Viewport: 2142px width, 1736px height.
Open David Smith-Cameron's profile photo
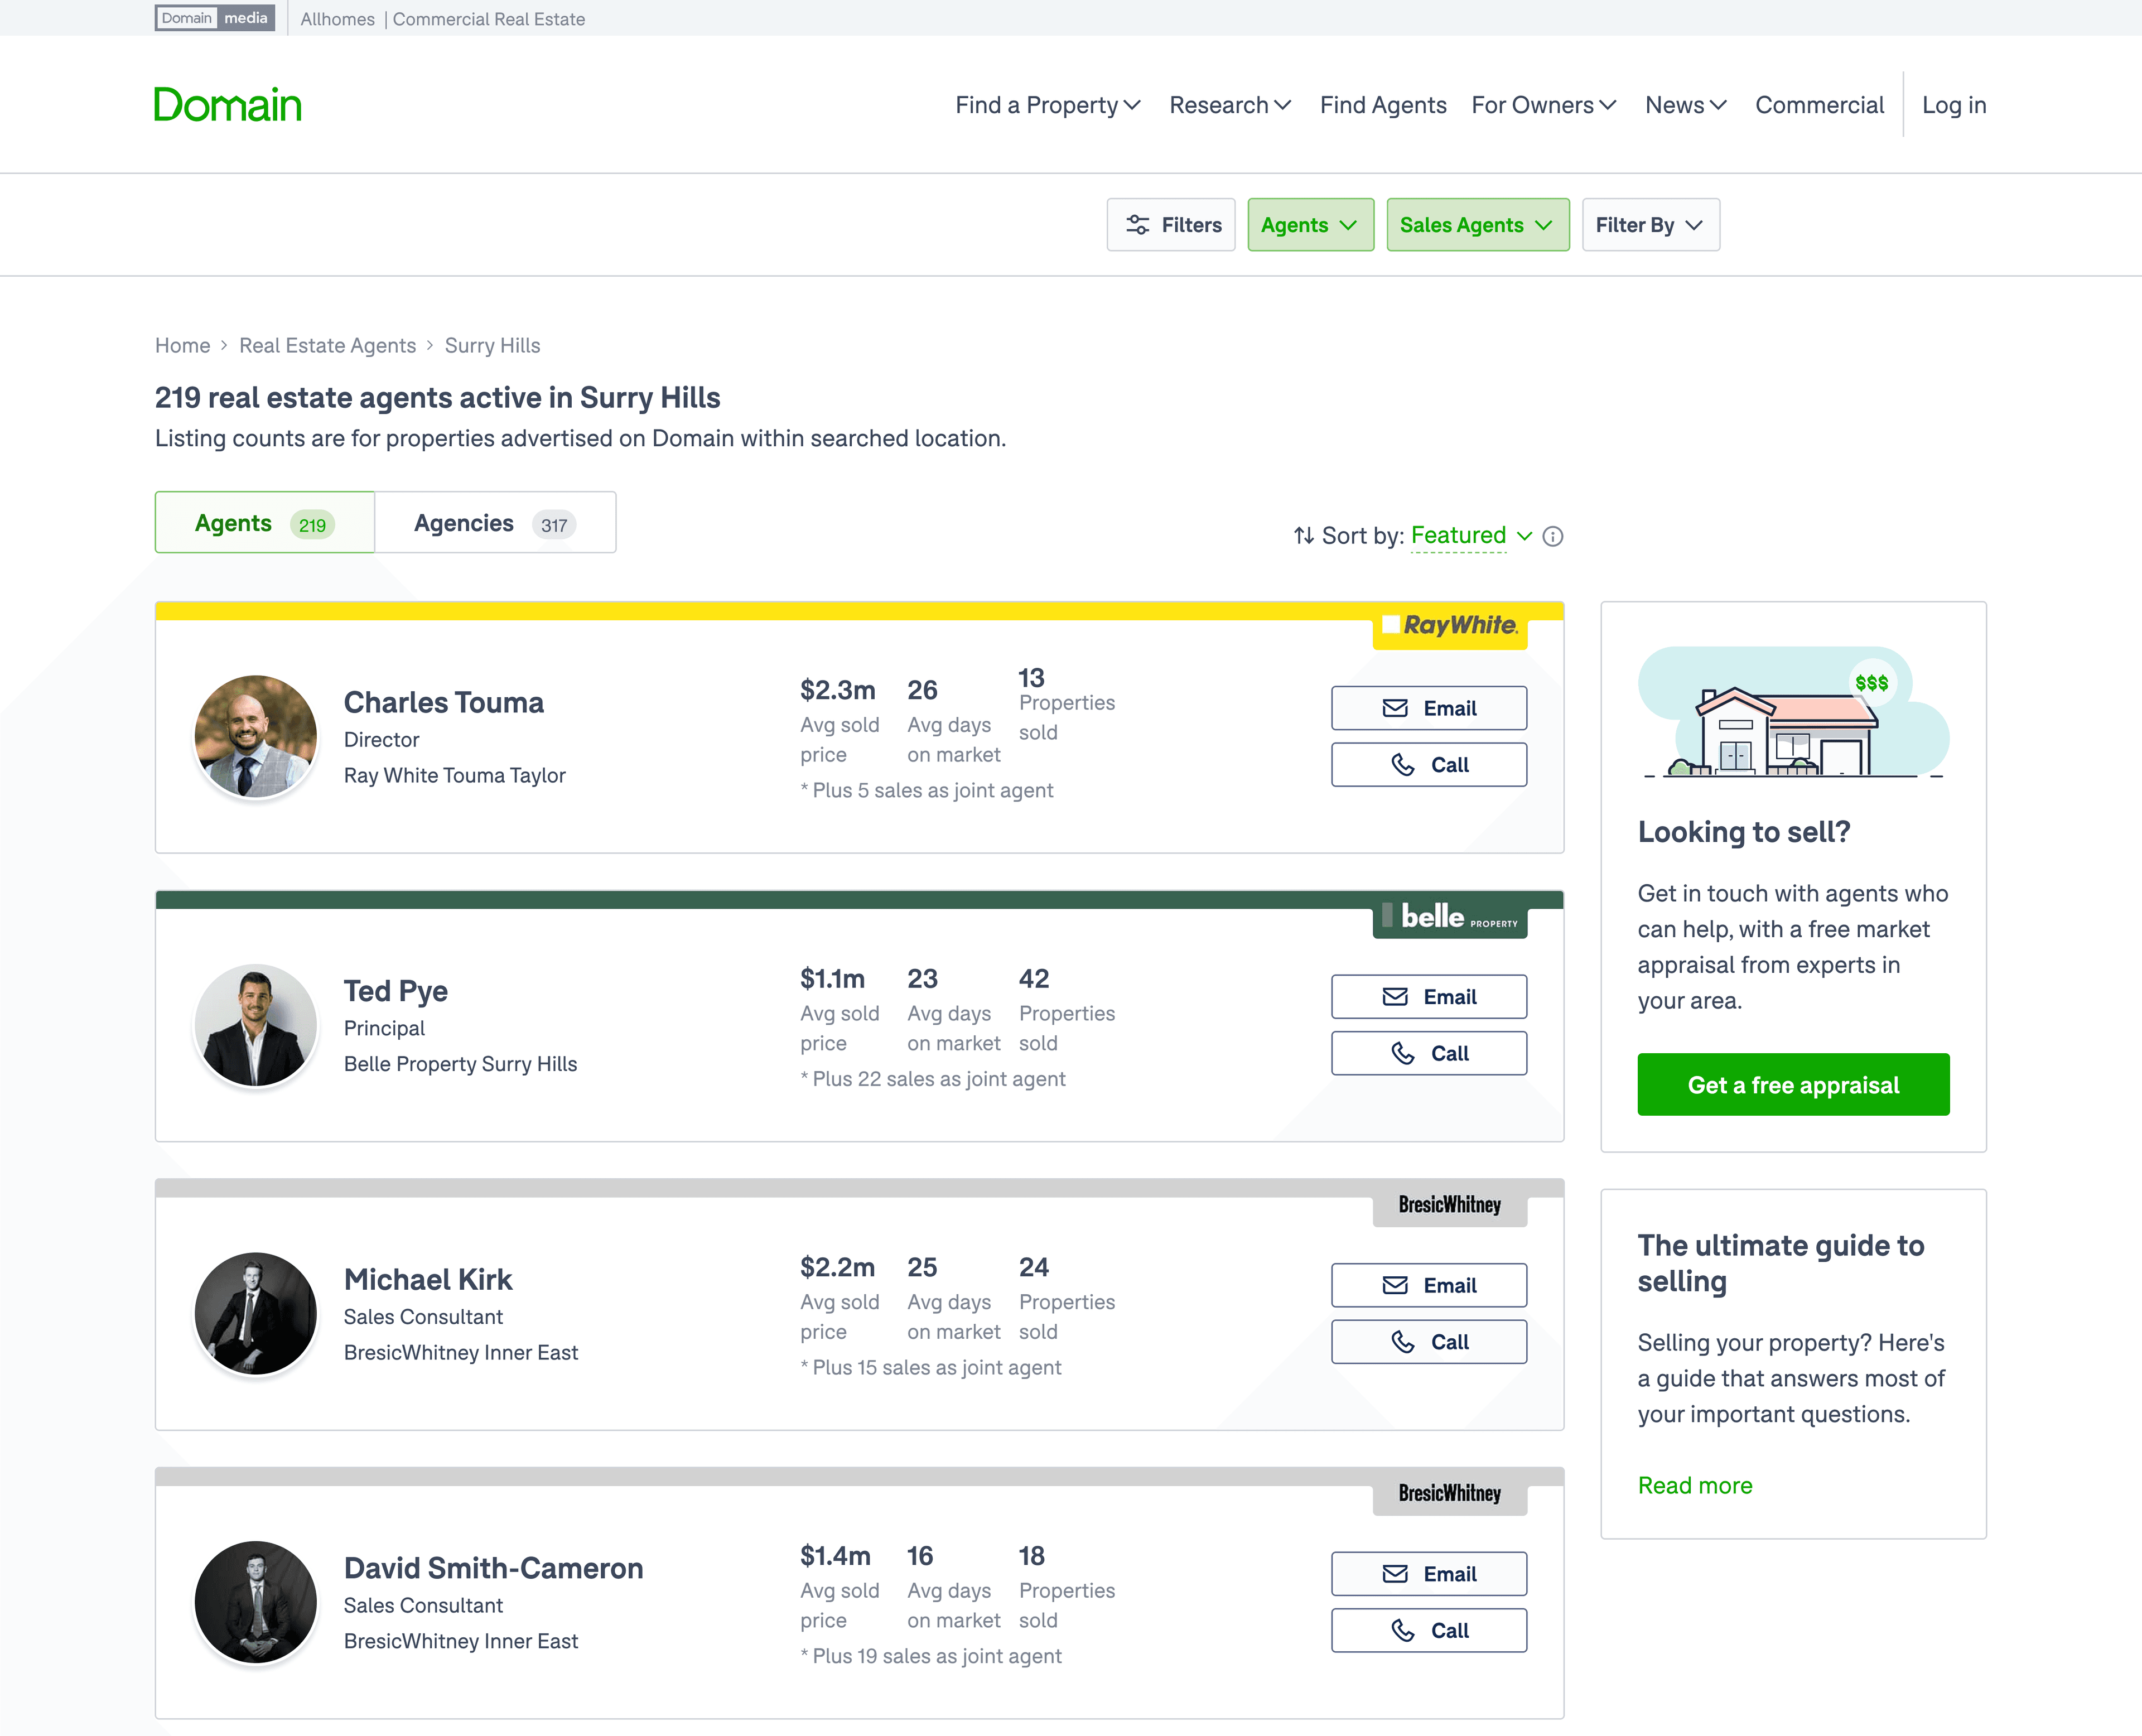point(255,1602)
